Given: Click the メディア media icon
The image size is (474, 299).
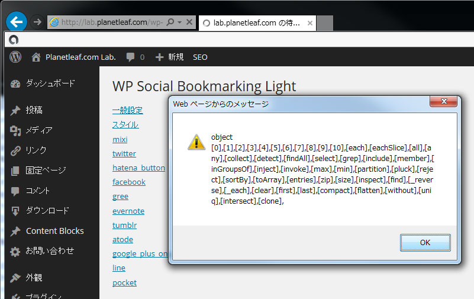Looking at the screenshot, I should [x=15, y=130].
